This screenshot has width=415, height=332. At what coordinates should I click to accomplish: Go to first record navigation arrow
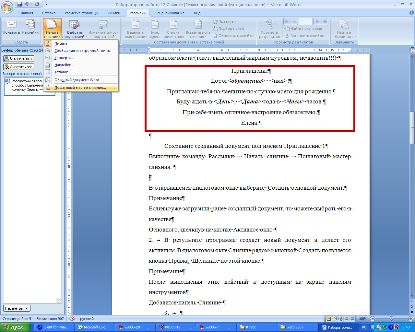[x=287, y=21]
